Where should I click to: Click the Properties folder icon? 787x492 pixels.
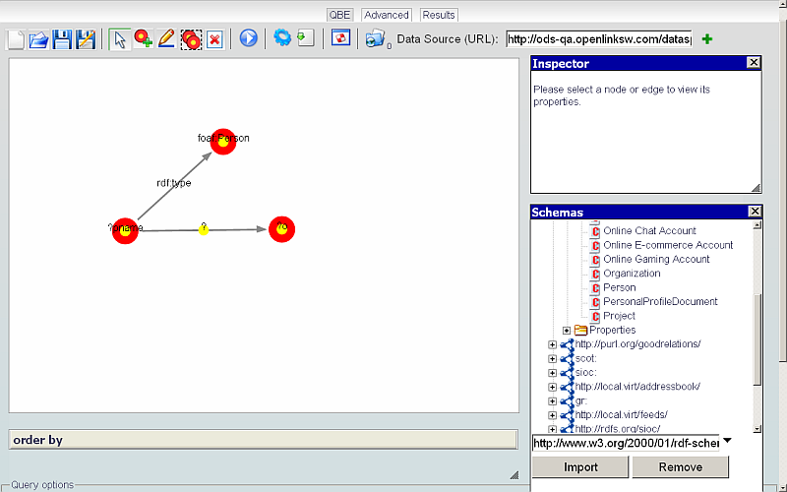[x=580, y=330]
